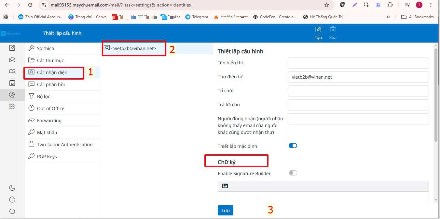Screen dimensions: 440x219
Task: Open Zalo Official Account bookmark
Action: (x=40, y=17)
